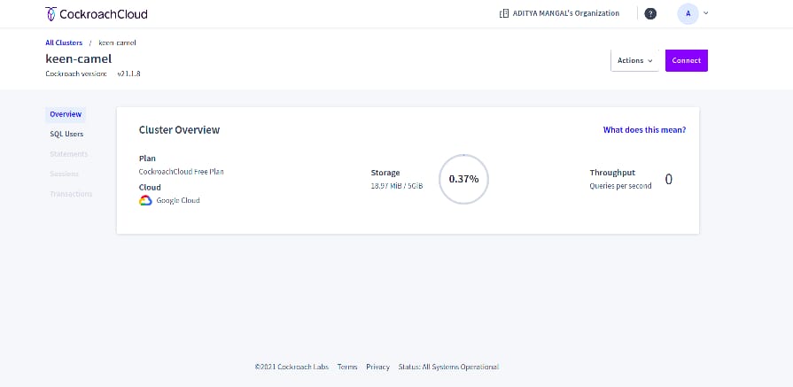This screenshot has width=793, height=387.
Task: Click the Google Cloud logo icon
Action: click(x=145, y=200)
